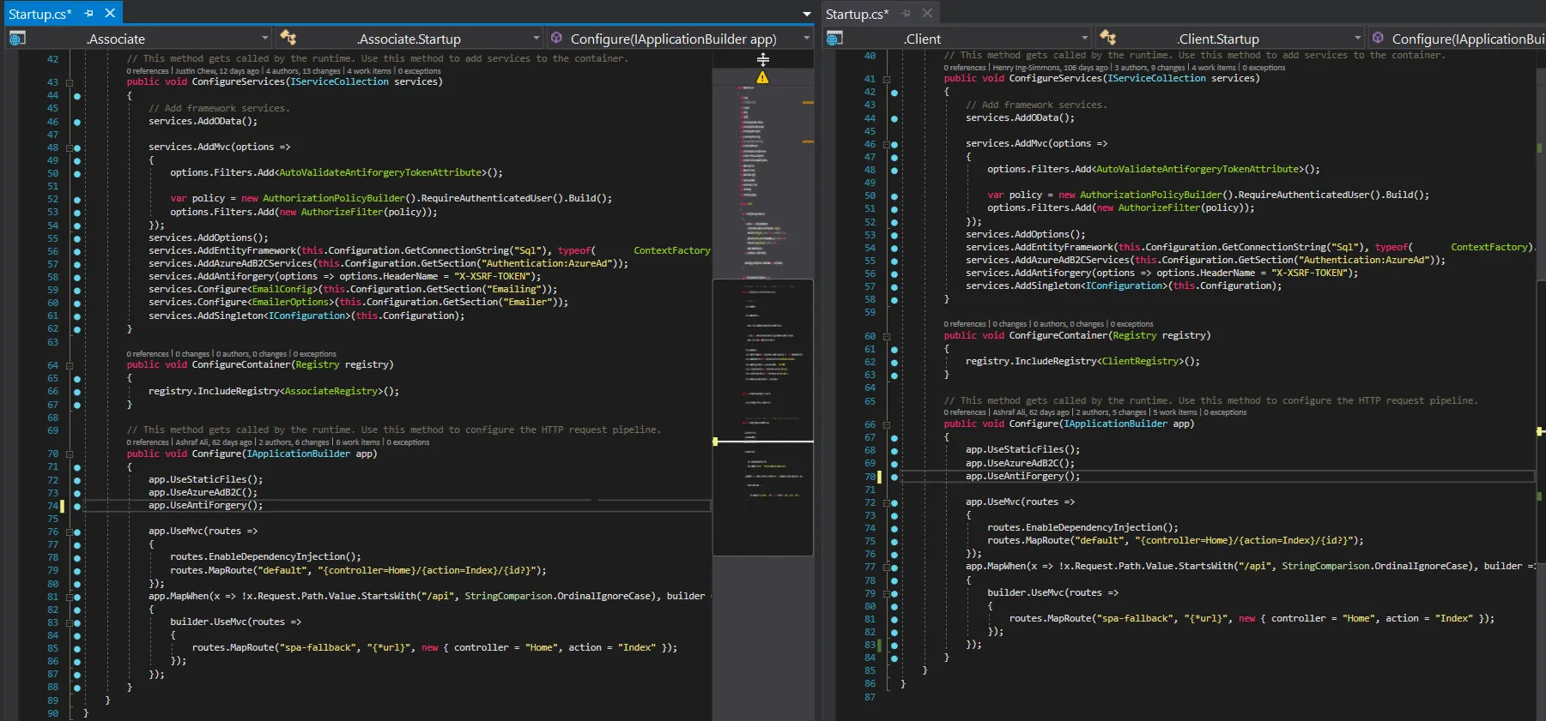Collapse ConfigureContainer method at line 64
Image resolution: width=1546 pixels, height=721 pixels.
70,365
